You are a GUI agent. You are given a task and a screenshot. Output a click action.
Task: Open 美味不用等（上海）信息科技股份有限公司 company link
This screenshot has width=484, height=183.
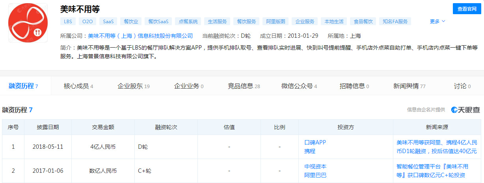[x=140, y=36]
